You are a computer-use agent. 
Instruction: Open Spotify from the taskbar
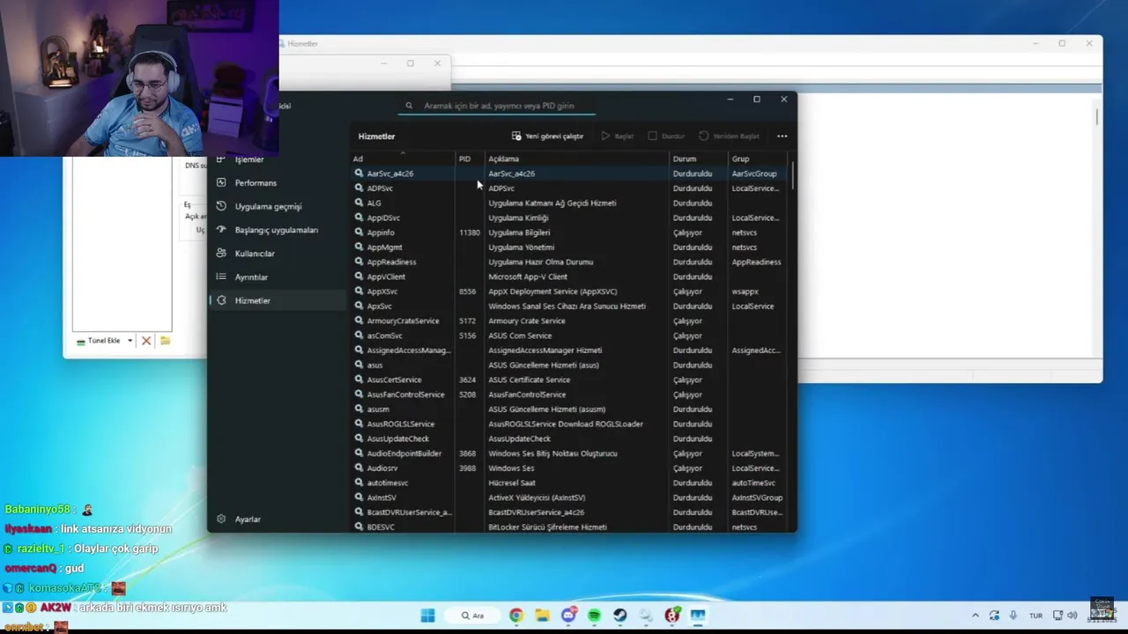coord(594,616)
